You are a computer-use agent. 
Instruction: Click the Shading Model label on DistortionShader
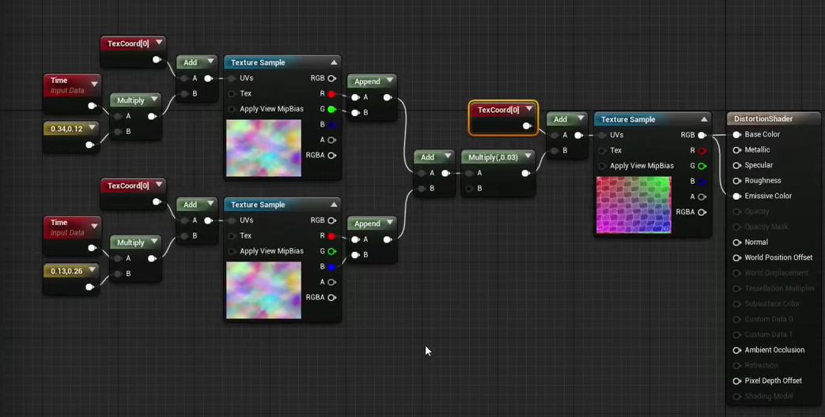[x=769, y=396]
